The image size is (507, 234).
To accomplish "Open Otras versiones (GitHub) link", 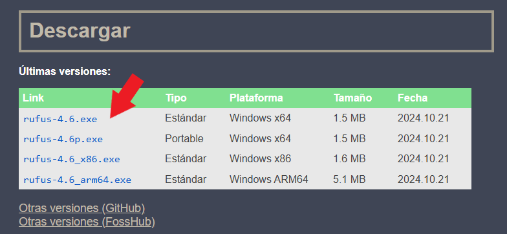I will [x=81, y=208].
